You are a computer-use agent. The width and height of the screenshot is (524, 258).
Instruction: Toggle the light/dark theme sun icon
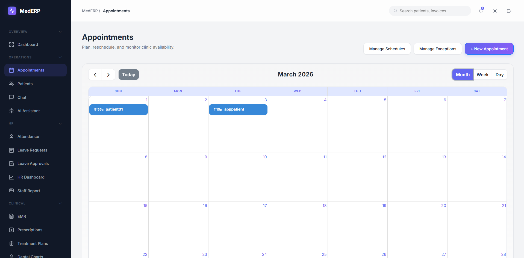(x=495, y=11)
